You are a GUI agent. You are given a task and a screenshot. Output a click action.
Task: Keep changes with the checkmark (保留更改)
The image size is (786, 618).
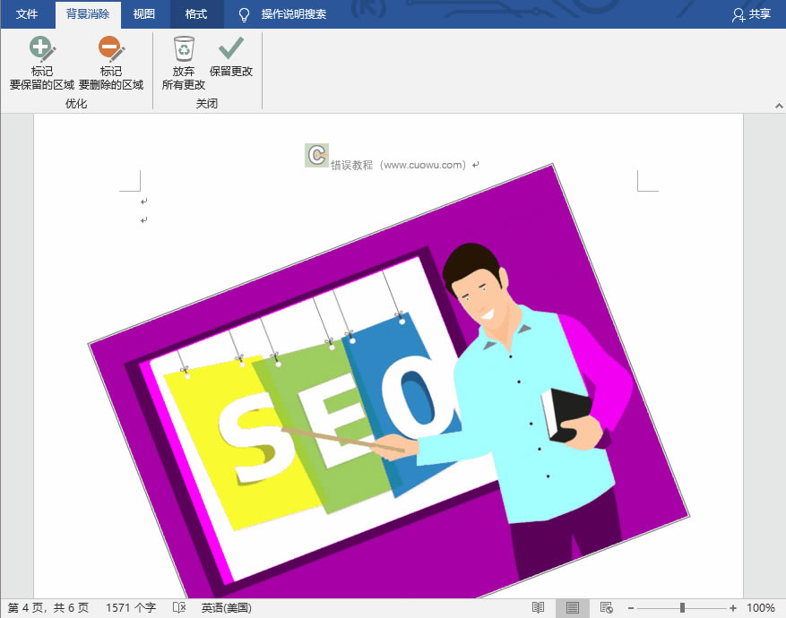pos(231,57)
